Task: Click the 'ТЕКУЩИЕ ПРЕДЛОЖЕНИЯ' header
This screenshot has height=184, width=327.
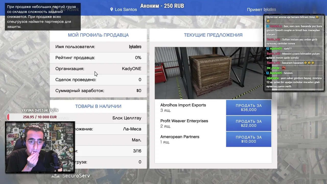Action: point(213,35)
